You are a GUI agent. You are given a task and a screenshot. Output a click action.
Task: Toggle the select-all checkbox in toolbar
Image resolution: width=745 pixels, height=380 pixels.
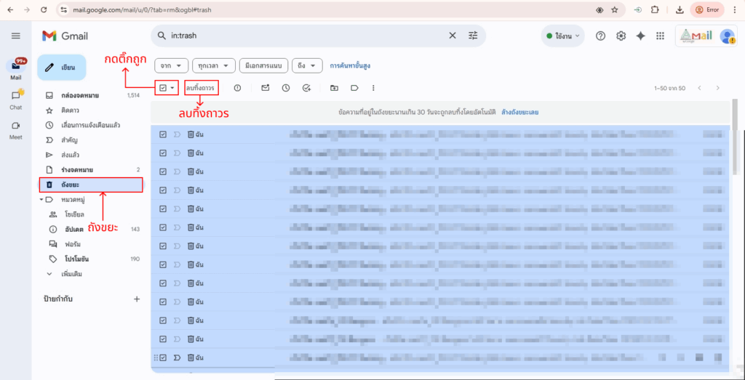click(x=163, y=88)
